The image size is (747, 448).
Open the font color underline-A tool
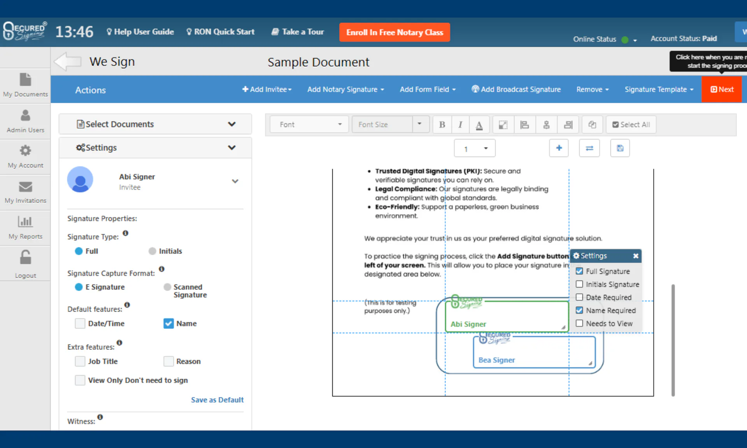479,125
